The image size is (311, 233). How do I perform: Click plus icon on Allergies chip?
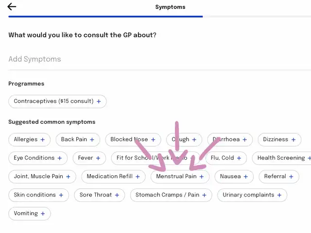pos(43,140)
